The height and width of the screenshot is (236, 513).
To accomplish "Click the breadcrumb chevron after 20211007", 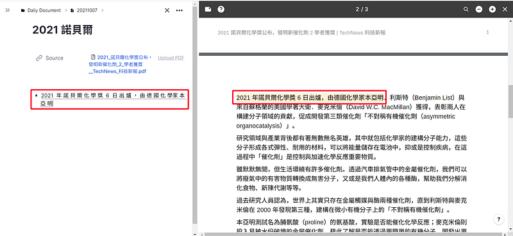I will point(103,10).
